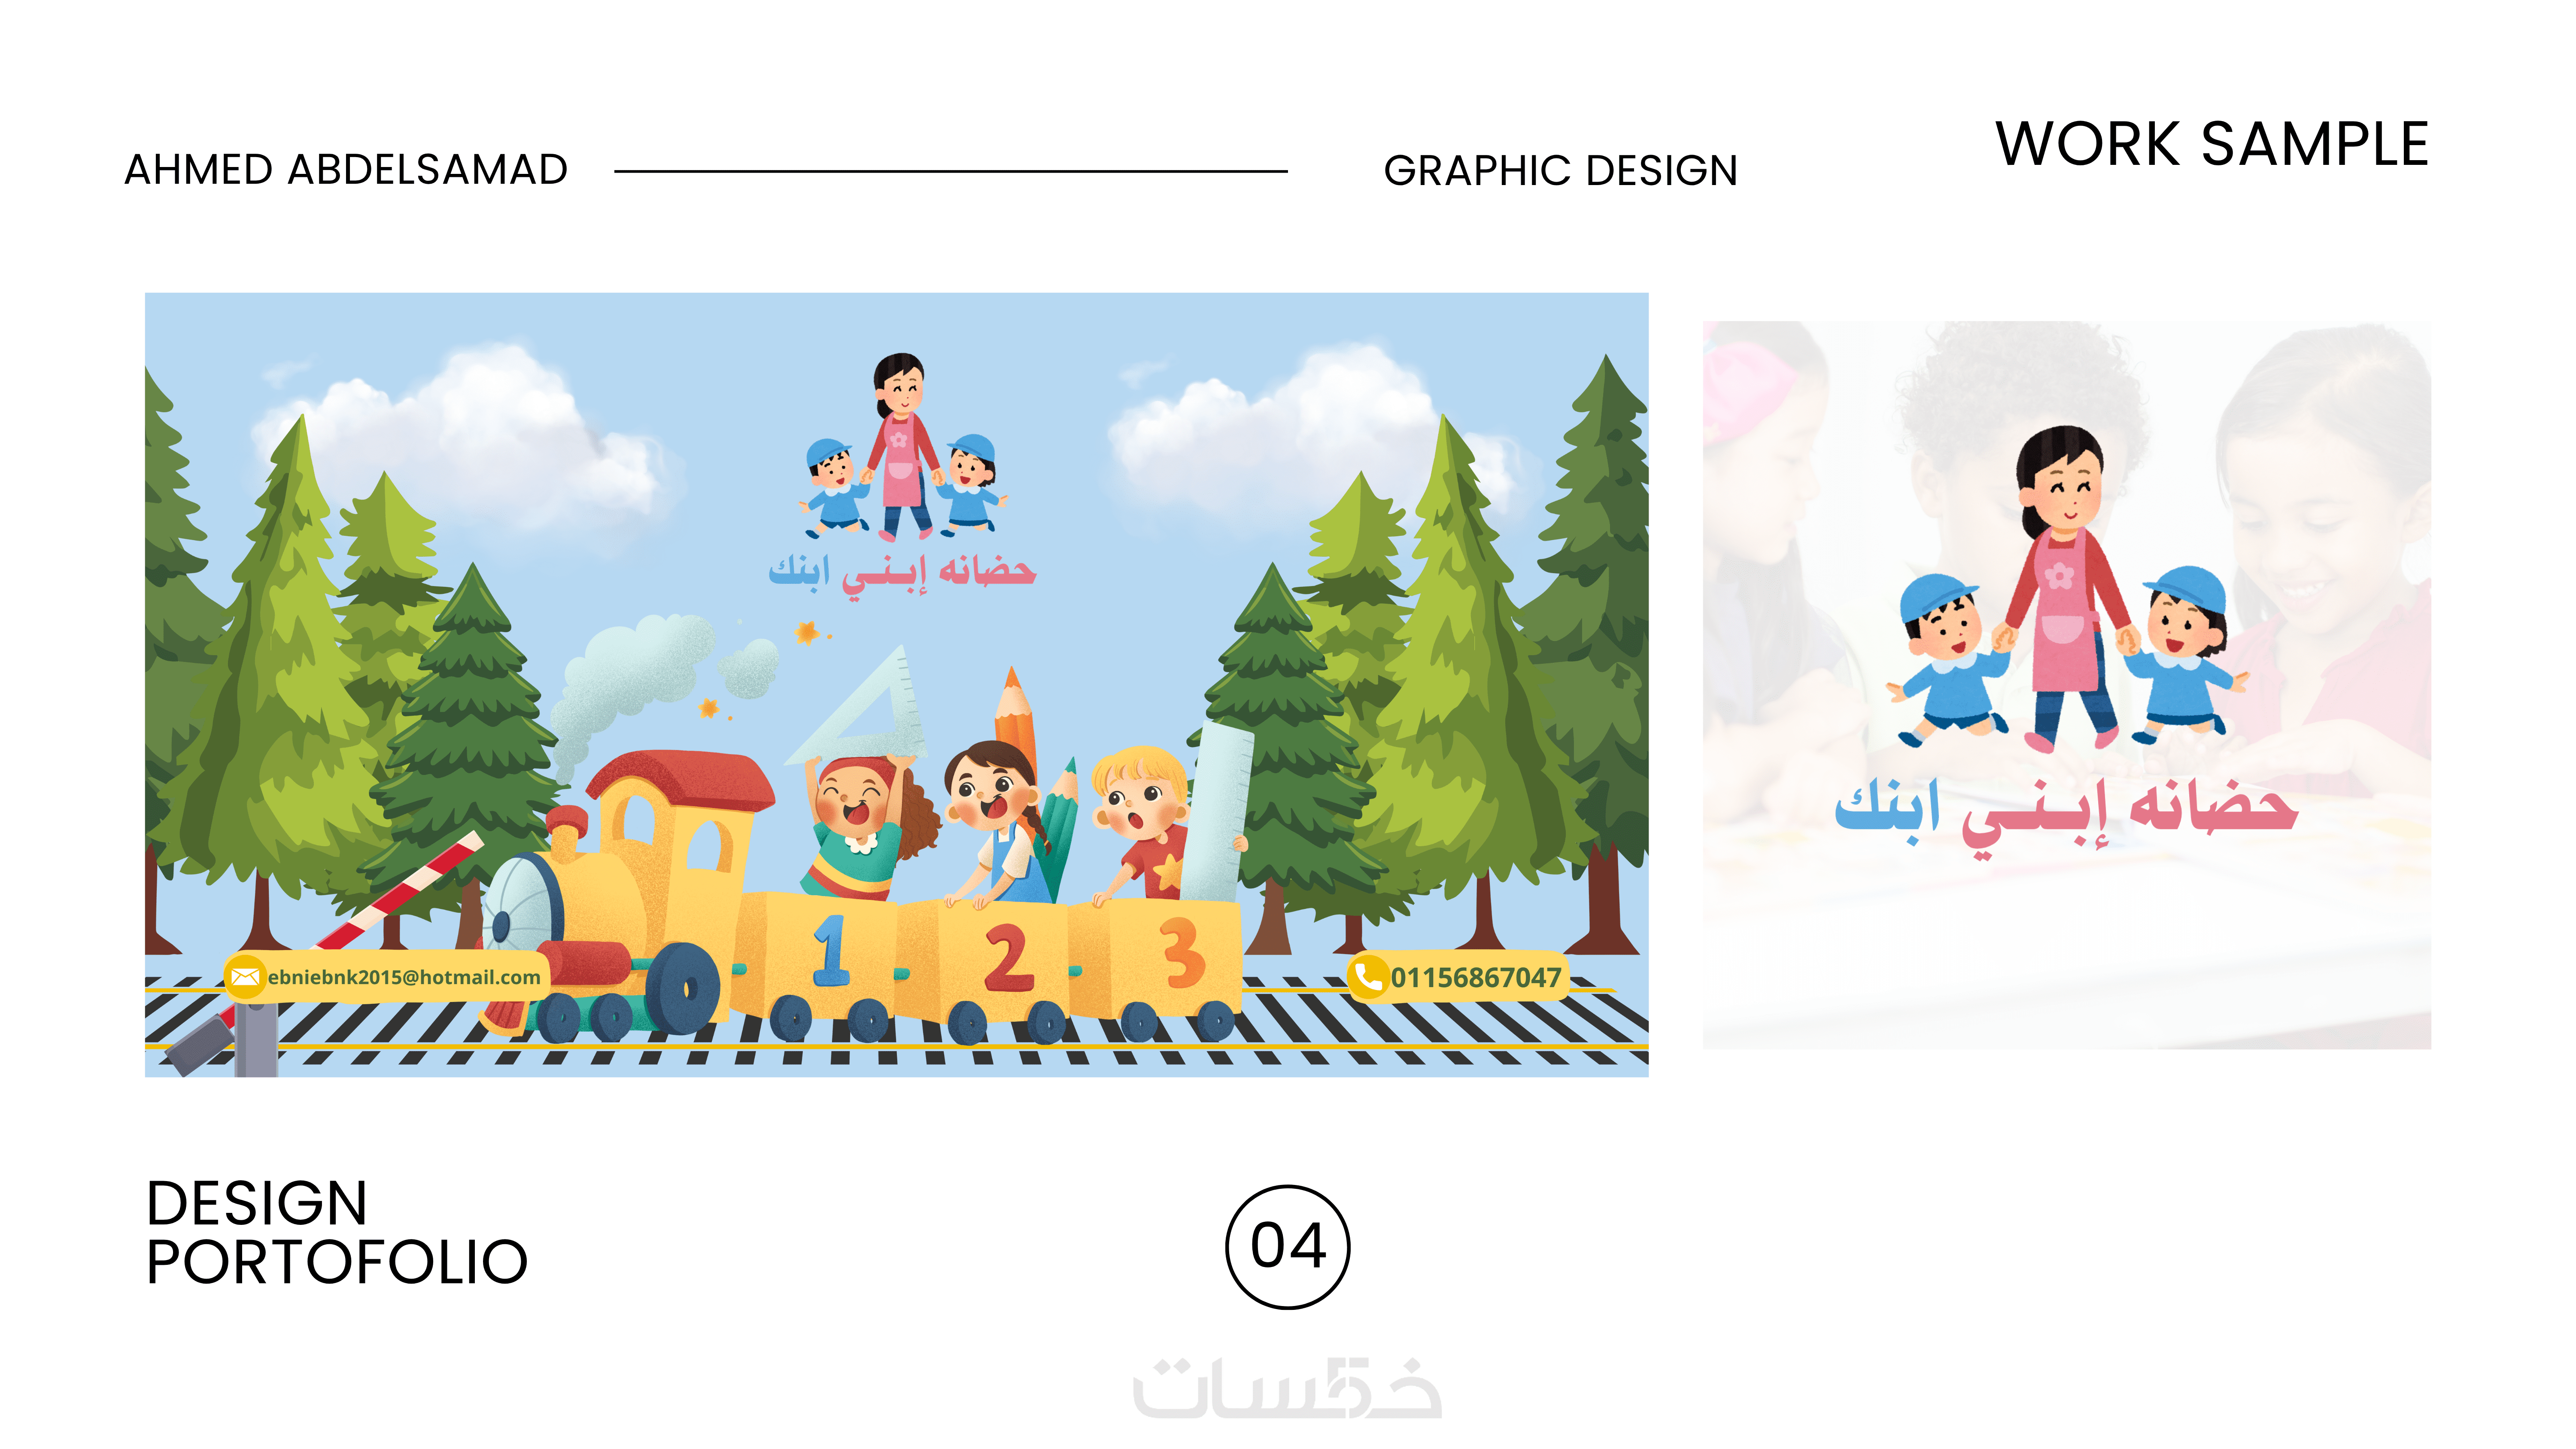Click the yellow phone handset icon
The image size is (2576, 1449).
click(x=1367, y=976)
